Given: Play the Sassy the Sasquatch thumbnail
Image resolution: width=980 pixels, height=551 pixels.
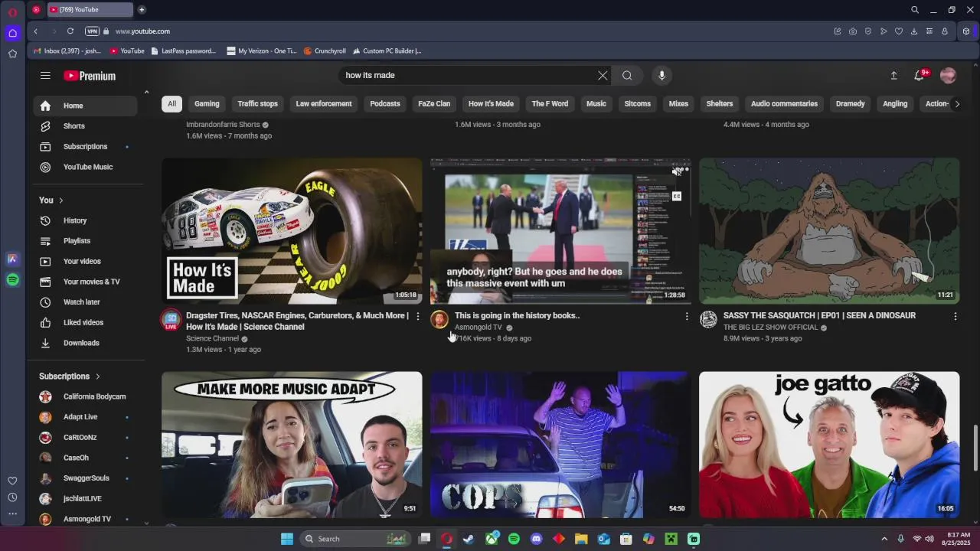Looking at the screenshot, I should tap(829, 231).
